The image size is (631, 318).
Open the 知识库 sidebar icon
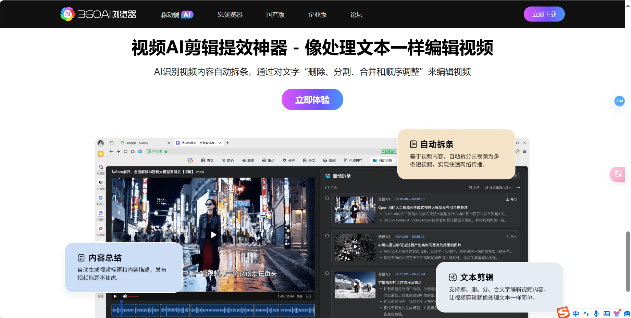tap(100, 167)
